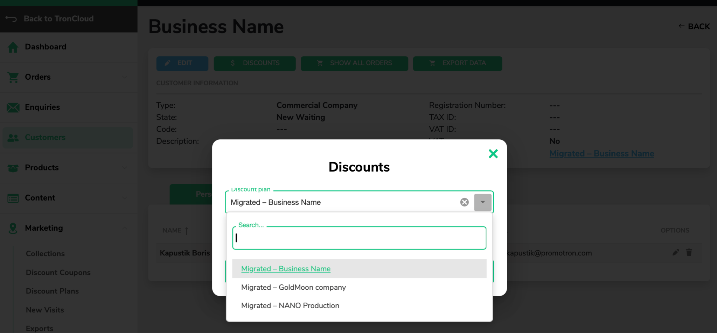The width and height of the screenshot is (717, 333).
Task: Open Collections under Marketing
Action: click(45, 254)
